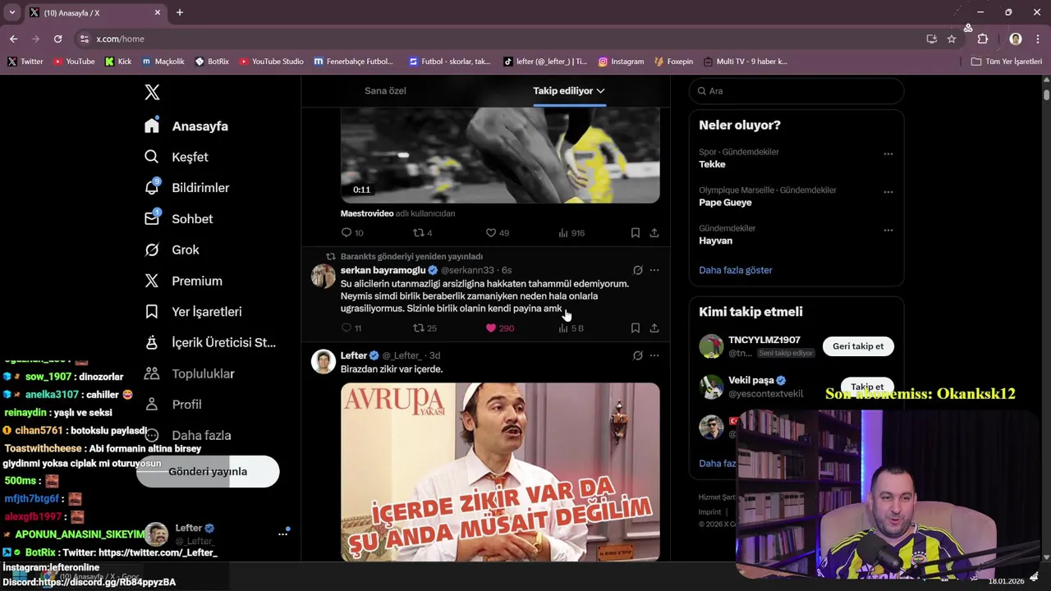Reply to Maestrovideo video post
The width and height of the screenshot is (1051, 591).
[352, 233]
